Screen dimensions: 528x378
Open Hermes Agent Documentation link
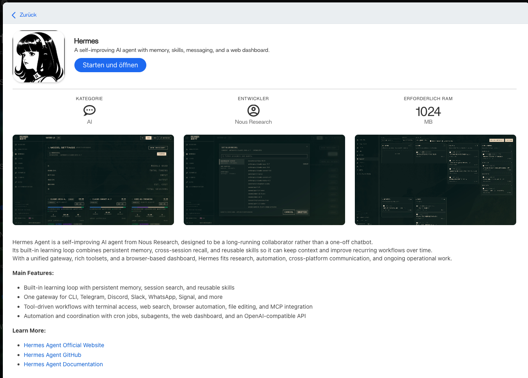(63, 364)
